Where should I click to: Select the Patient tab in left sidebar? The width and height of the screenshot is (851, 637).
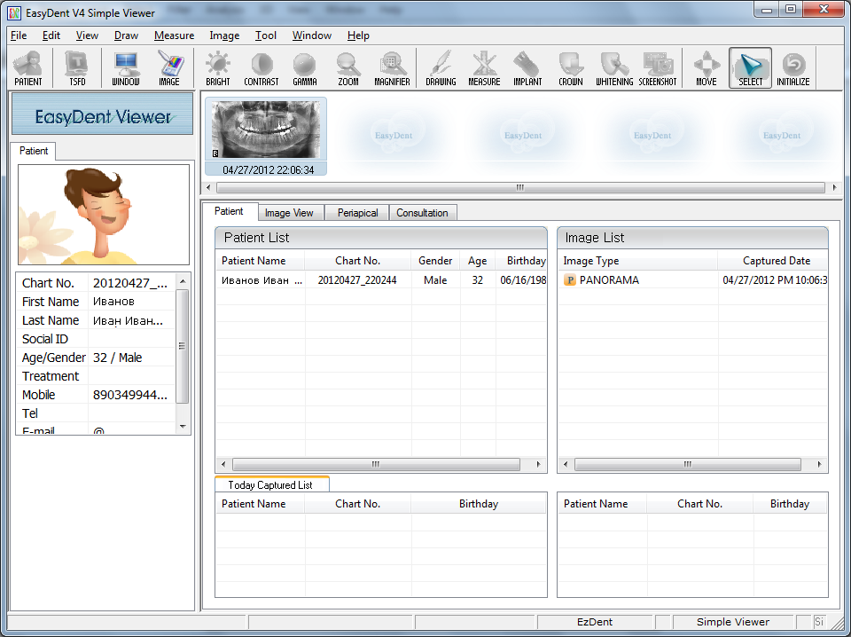(34, 151)
